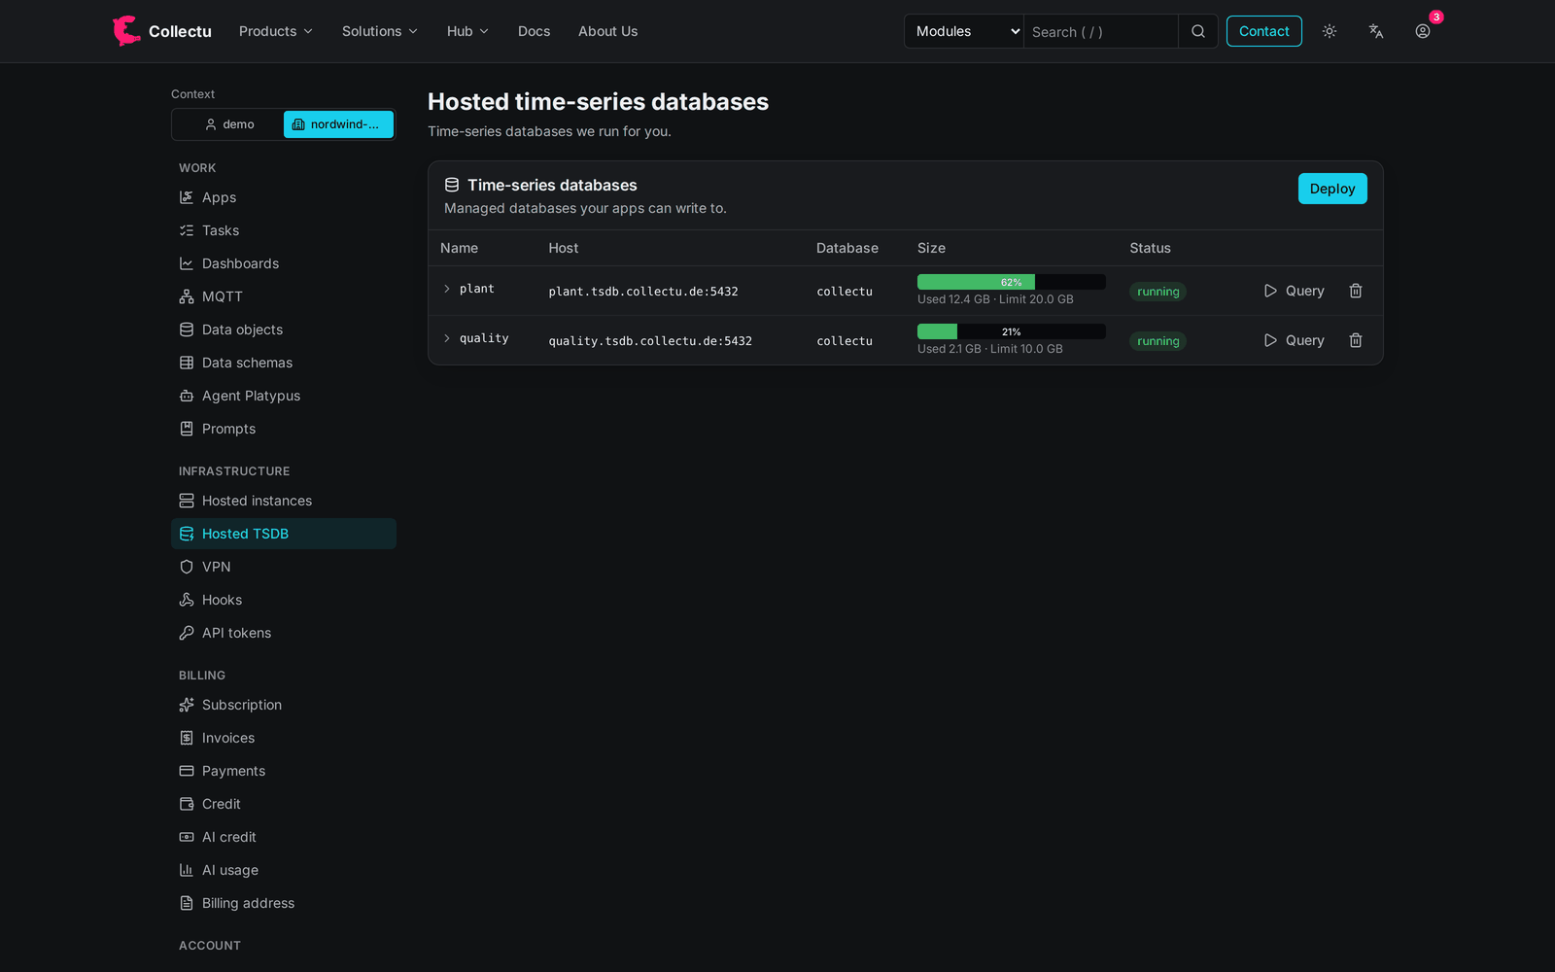Click the quality running status badge
Image resolution: width=1555 pixels, height=972 pixels.
coord(1158,341)
